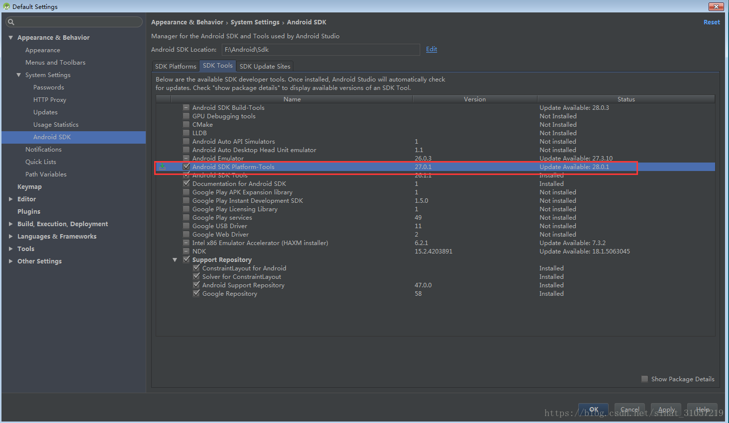Select the SDK Tools tab

click(x=217, y=66)
